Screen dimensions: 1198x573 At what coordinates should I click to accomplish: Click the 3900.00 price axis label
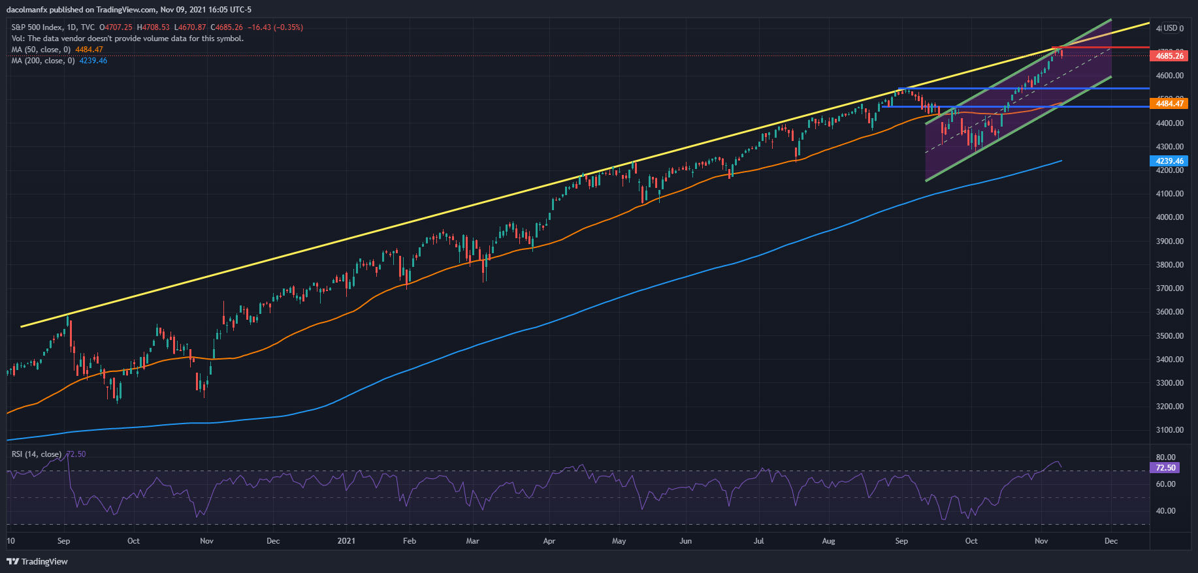(x=1170, y=241)
